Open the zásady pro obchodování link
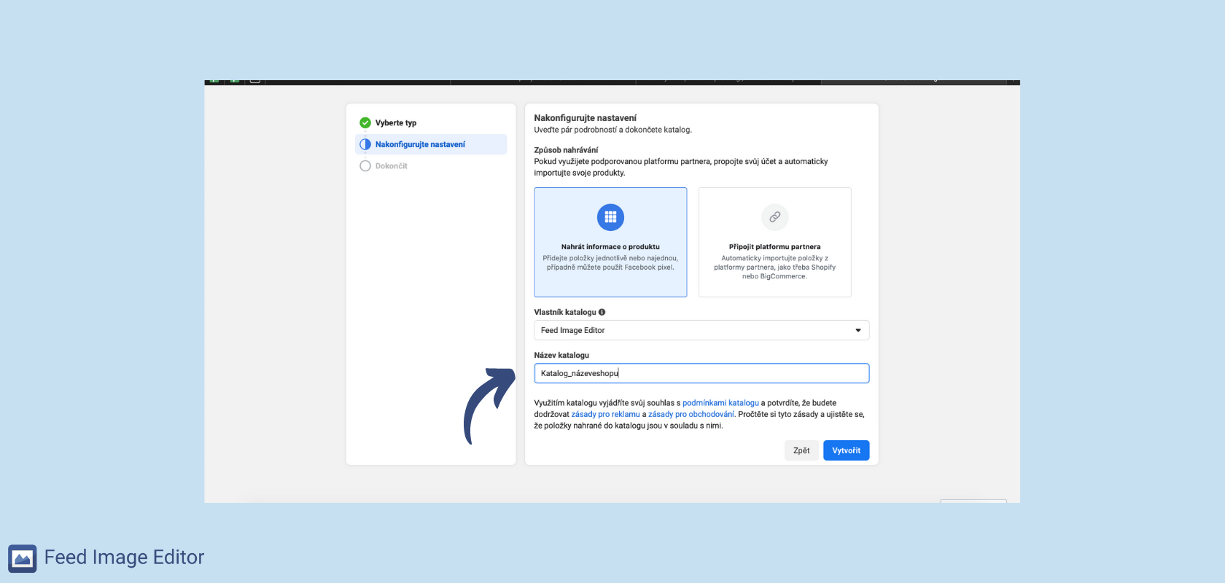The width and height of the screenshot is (1225, 583). click(691, 415)
